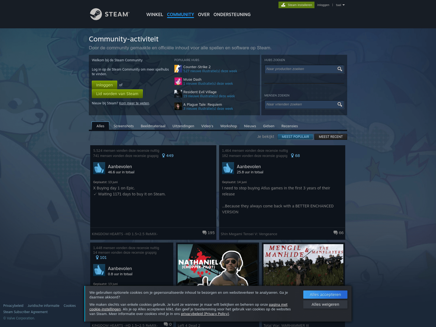Open 527 nieuwe illustratie(s) deze week link
The width and height of the screenshot is (436, 327).
pyautogui.click(x=210, y=71)
